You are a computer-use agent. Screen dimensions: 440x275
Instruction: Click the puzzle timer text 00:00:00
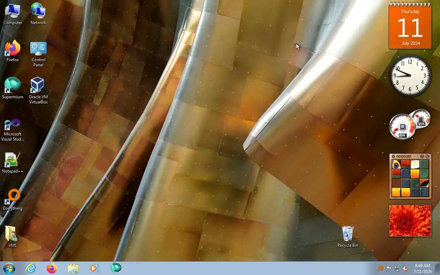404,156
